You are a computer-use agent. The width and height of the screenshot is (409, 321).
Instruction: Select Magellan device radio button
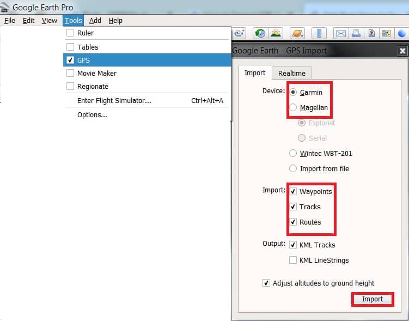[x=293, y=107]
